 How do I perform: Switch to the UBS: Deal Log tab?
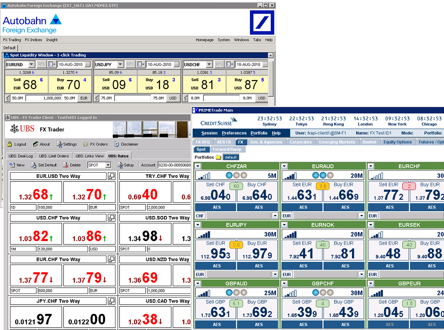coord(21,156)
